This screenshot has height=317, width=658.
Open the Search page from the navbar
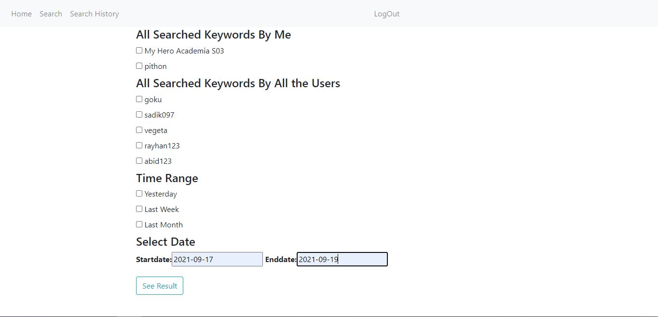point(51,13)
